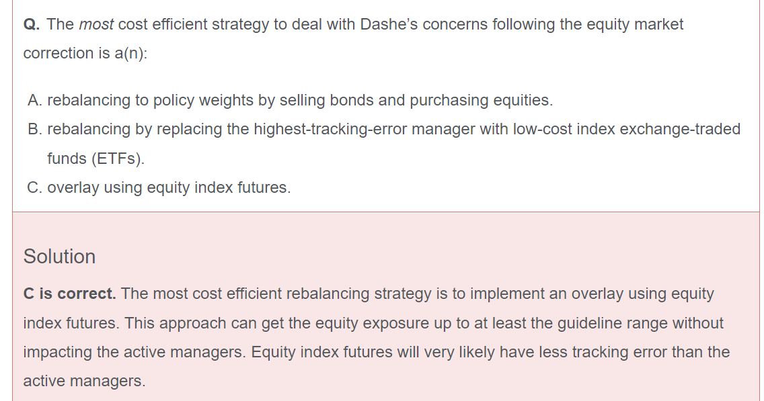
Task: Click the italic word 'most' in the question
Action: click(96, 25)
